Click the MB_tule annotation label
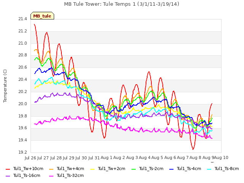 tap(42, 16)
